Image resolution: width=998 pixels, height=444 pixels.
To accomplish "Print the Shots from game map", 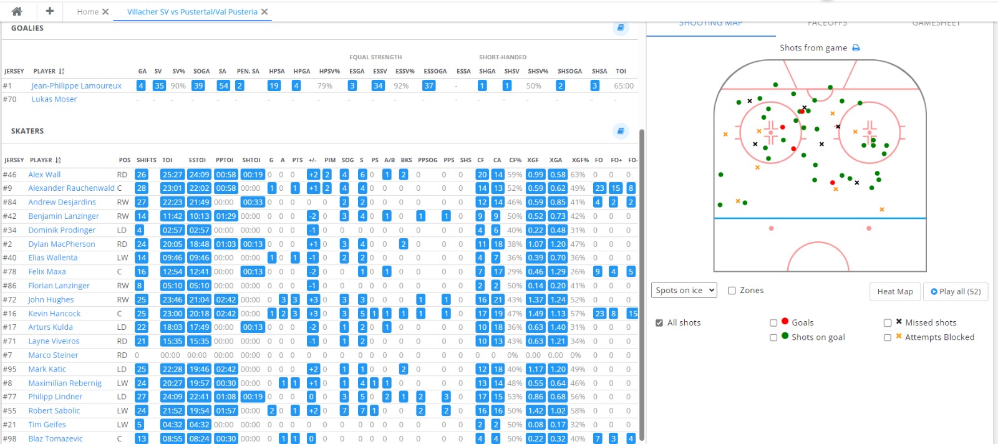I will pyautogui.click(x=856, y=48).
